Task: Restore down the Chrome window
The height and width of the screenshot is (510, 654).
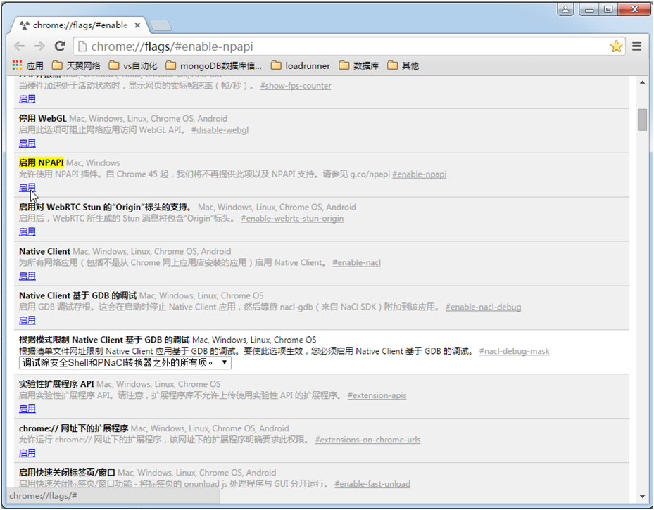Action: (x=608, y=9)
